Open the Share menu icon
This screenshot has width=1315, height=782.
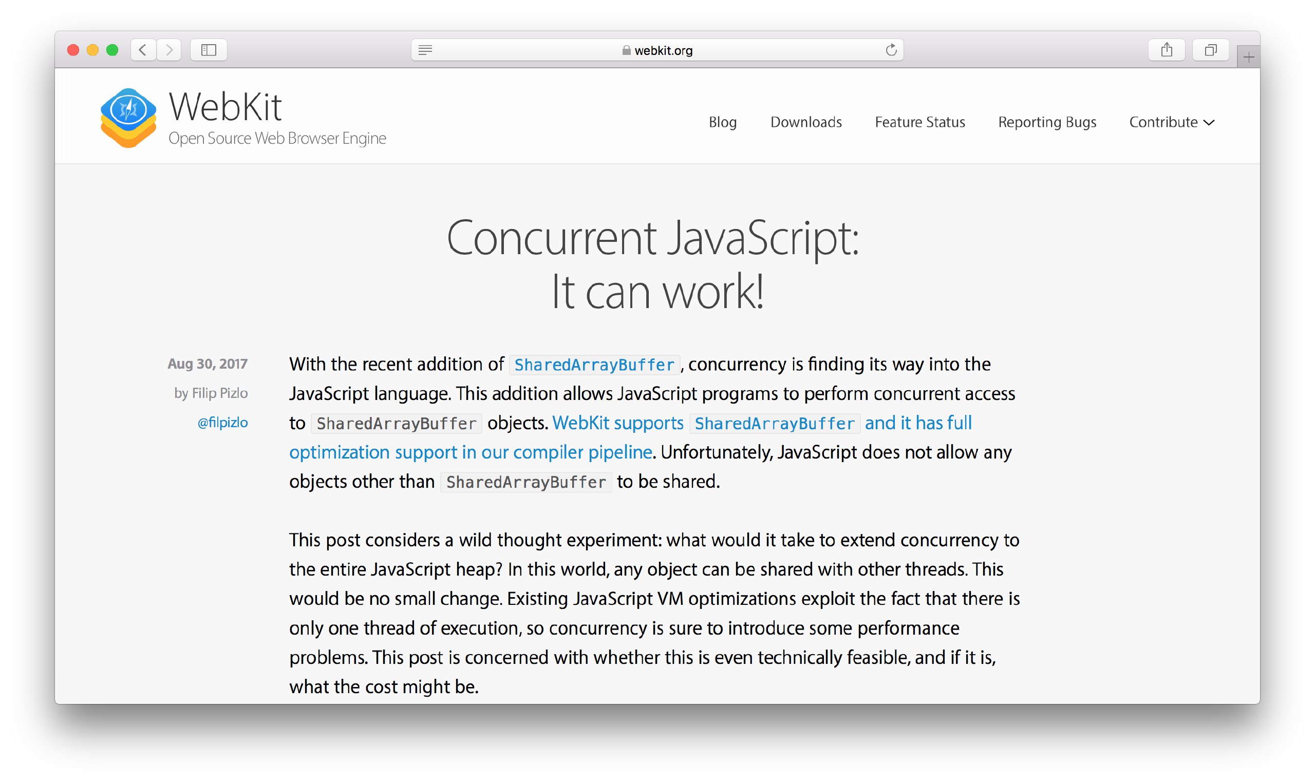(1167, 50)
